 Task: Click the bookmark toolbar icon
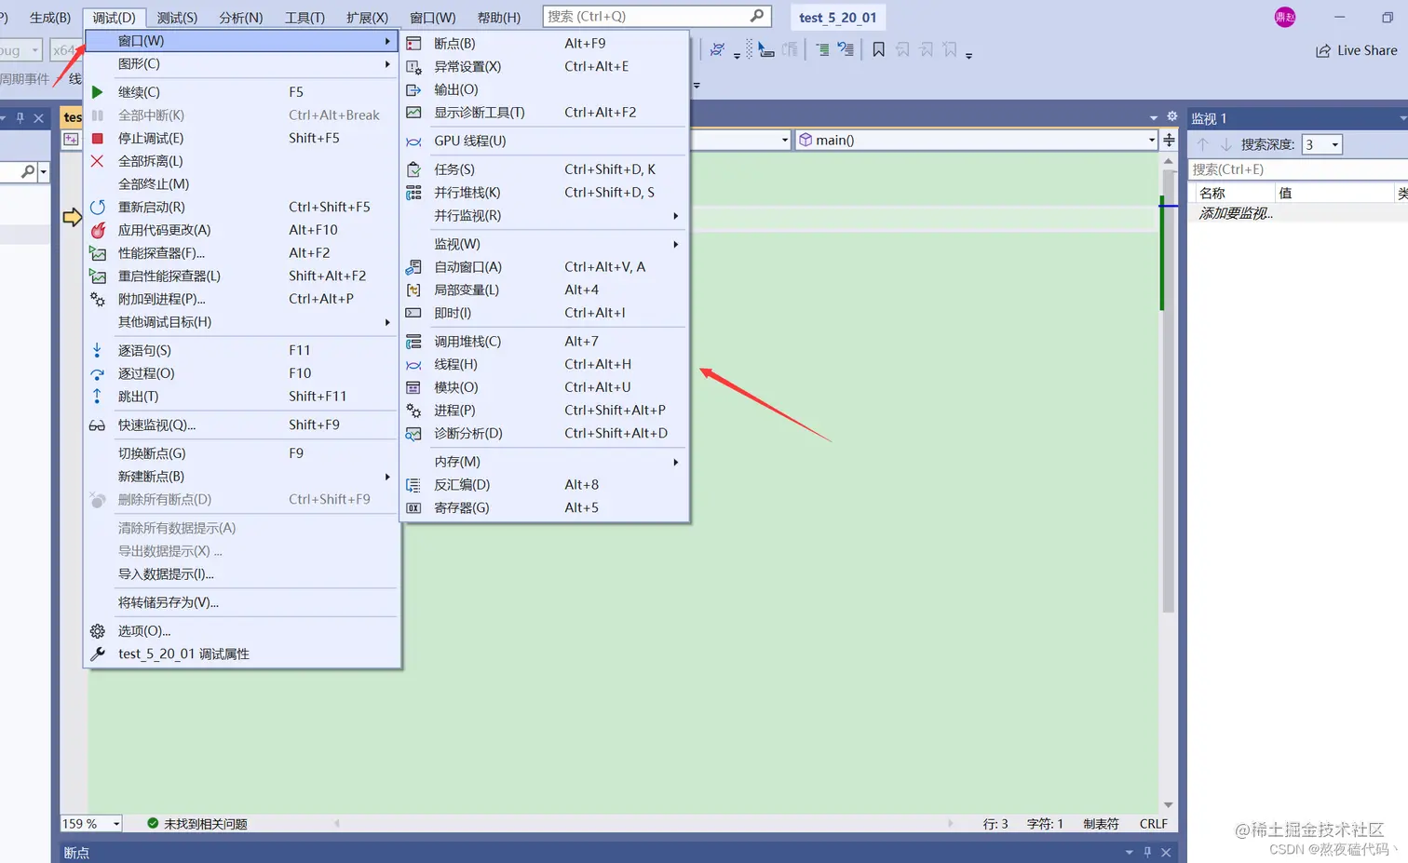878,50
